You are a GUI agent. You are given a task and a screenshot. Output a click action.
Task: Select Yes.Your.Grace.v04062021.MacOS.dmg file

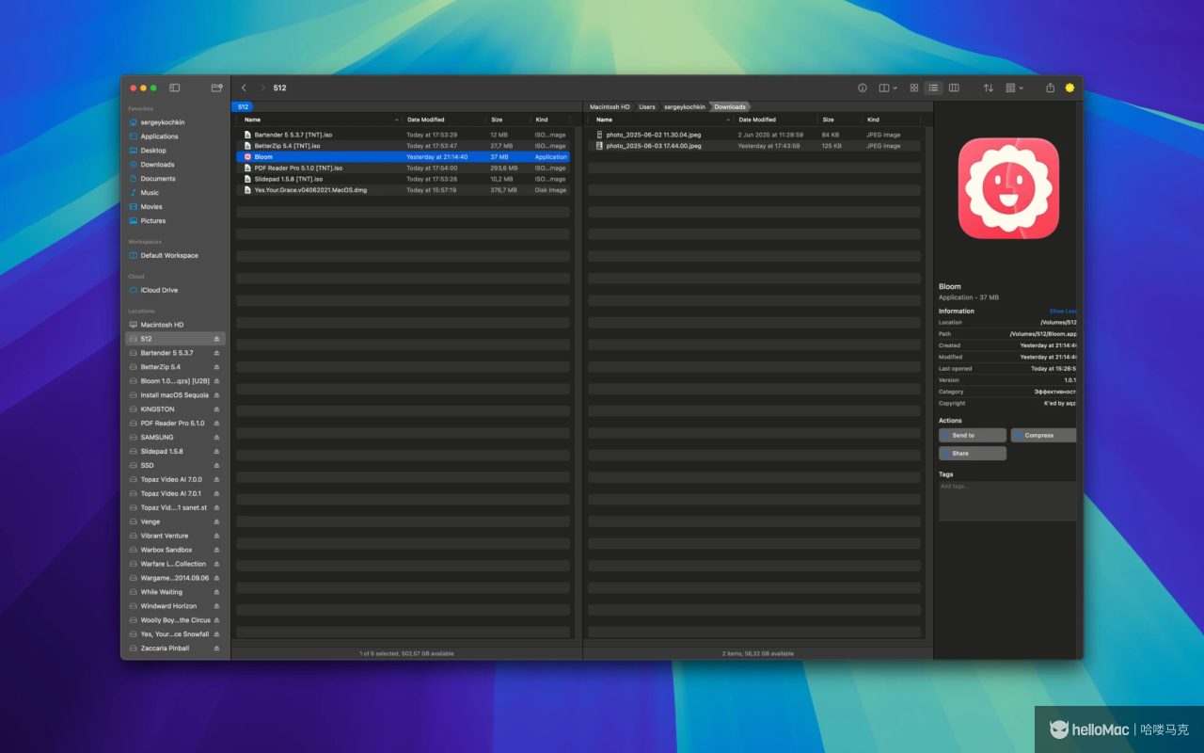[403, 190]
